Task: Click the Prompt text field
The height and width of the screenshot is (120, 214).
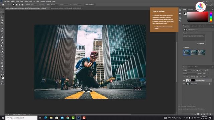Action: (194, 38)
